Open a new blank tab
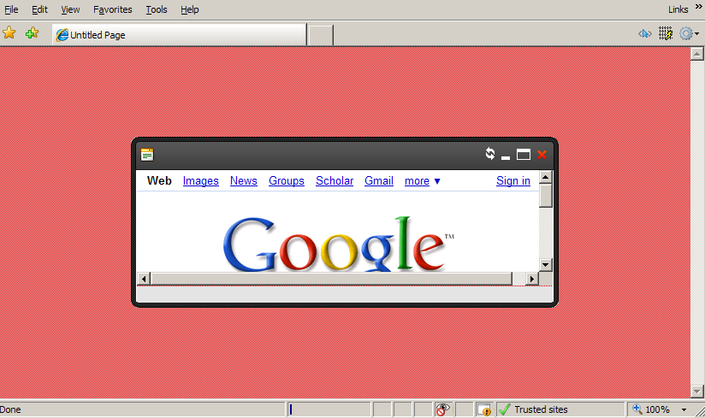Image resolution: width=705 pixels, height=418 pixels. click(x=321, y=35)
